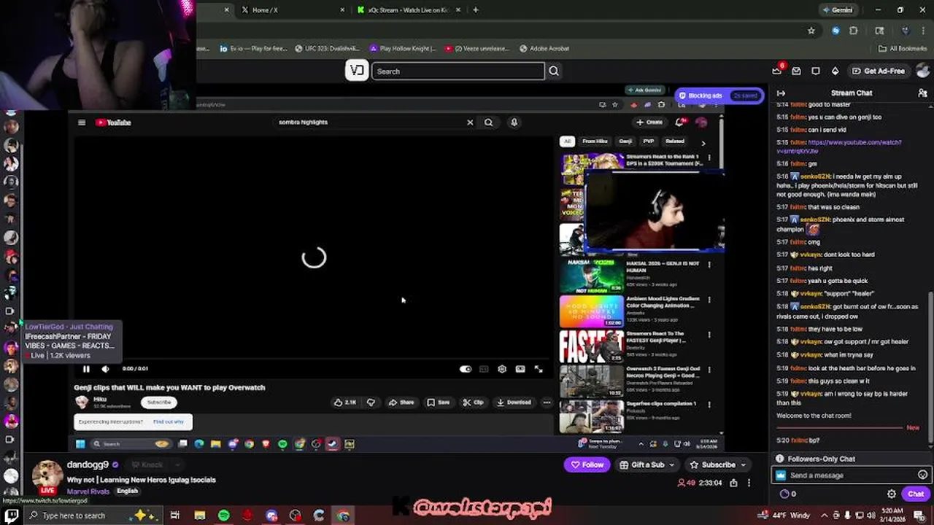Send message with the Chat button
Viewport: 934px width, 525px height.
(x=916, y=494)
